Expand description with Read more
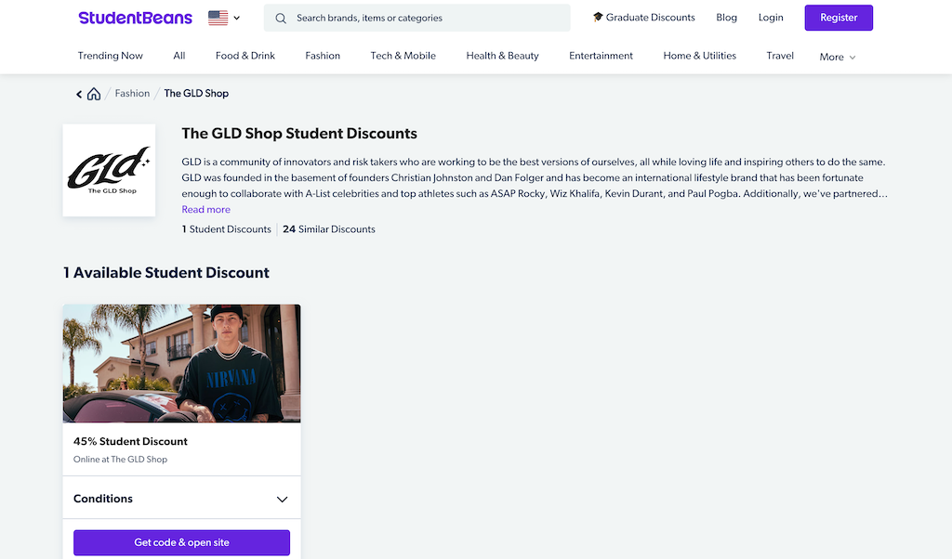This screenshot has width=952, height=559. click(205, 209)
